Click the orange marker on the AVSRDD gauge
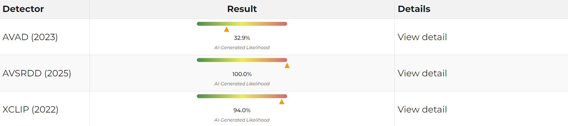Viewport: 568px width, 126px height. (x=287, y=66)
